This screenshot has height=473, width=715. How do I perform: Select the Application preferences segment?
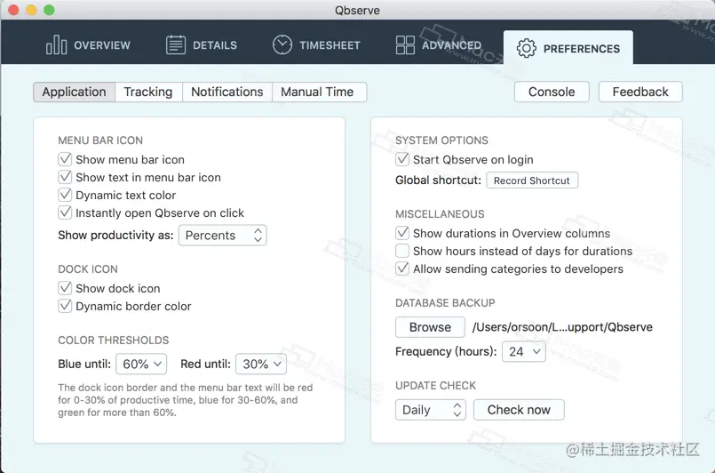74,92
